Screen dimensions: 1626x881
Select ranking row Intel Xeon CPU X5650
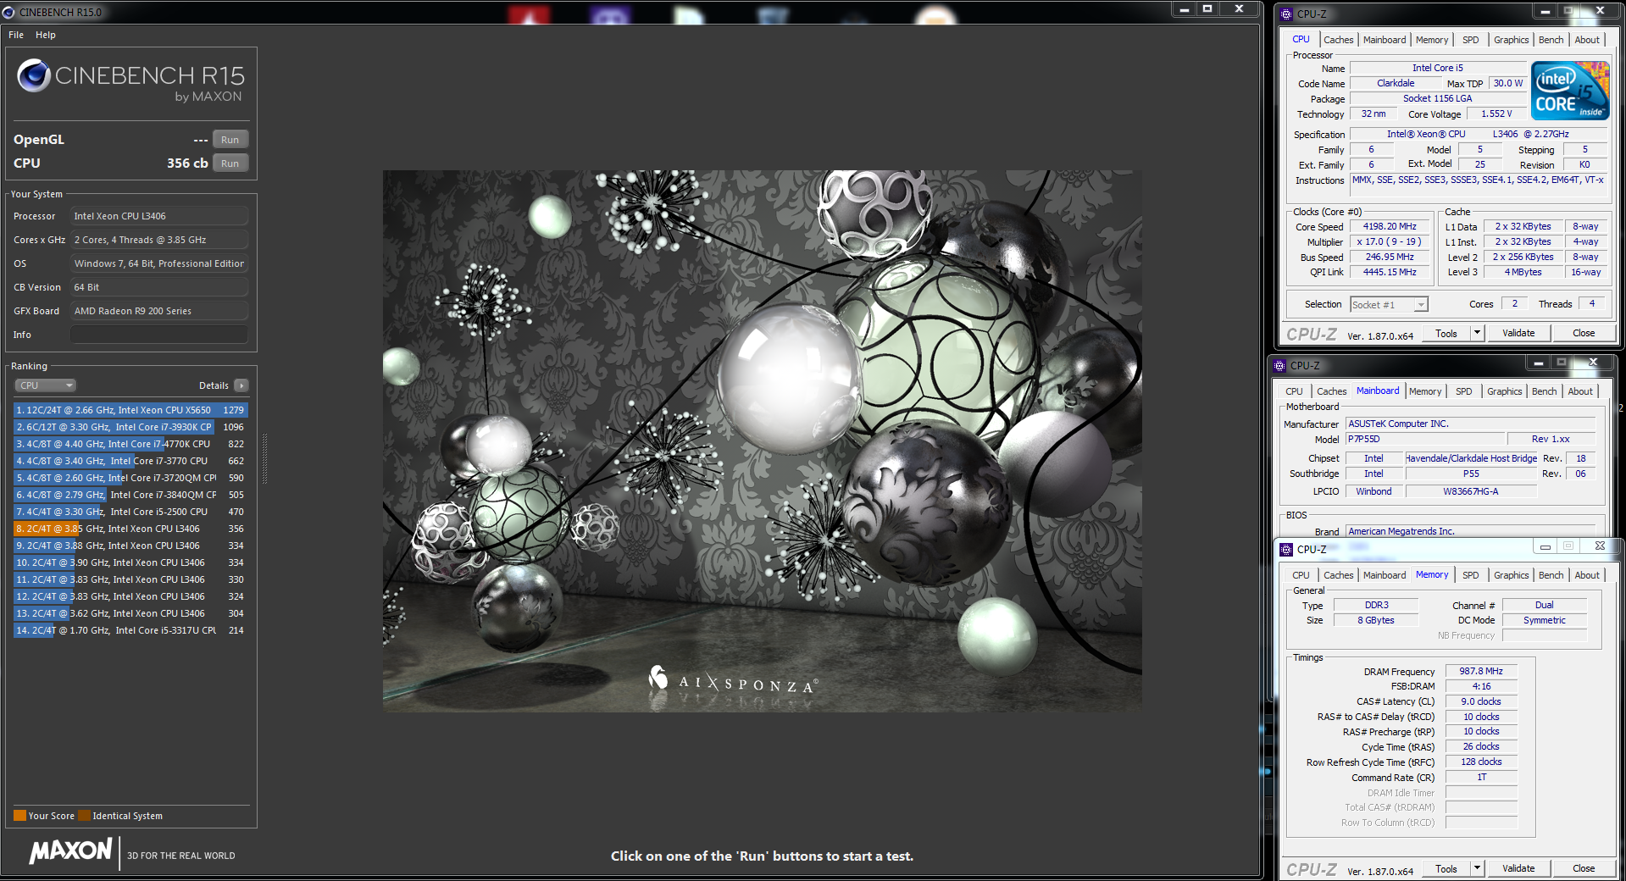pos(130,410)
